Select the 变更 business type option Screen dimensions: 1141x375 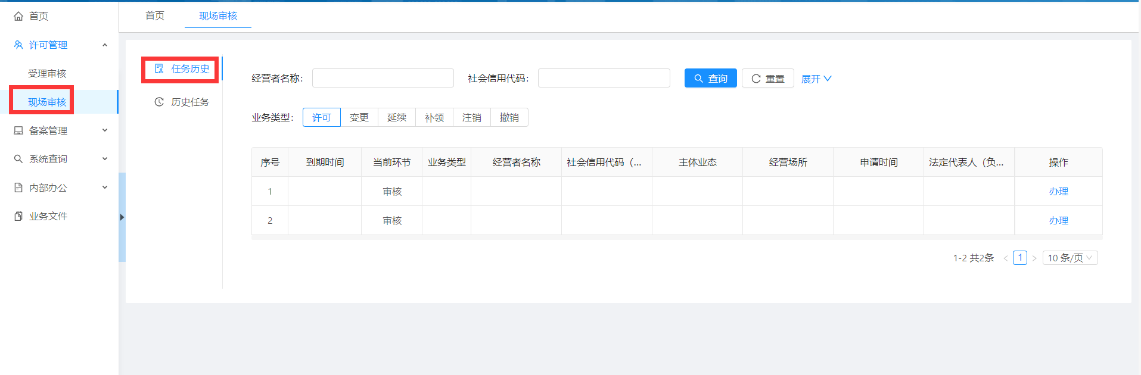coord(359,117)
